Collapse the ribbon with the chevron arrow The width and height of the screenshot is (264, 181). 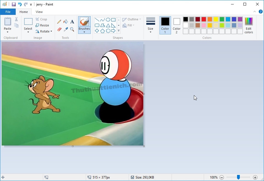pos(255,12)
